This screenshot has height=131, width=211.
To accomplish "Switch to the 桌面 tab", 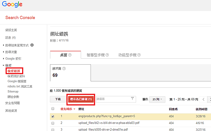I will coord(65,55).
